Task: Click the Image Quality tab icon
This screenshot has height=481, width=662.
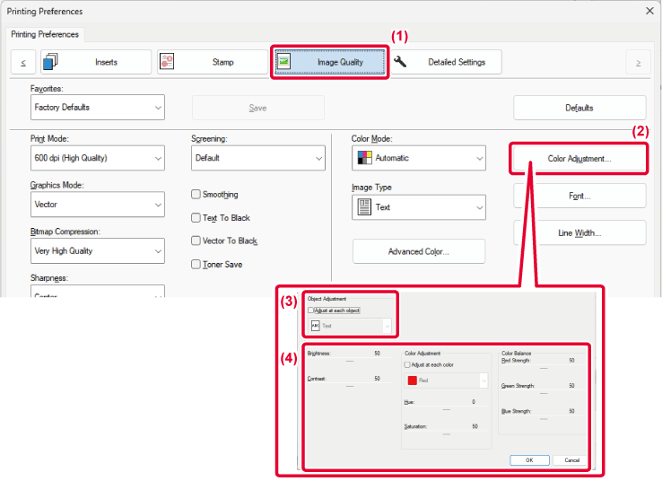Action: pyautogui.click(x=284, y=62)
